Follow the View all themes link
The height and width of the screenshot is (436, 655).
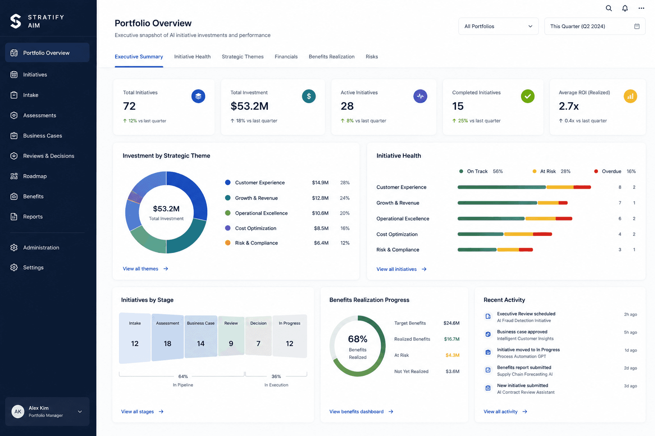[145, 269]
